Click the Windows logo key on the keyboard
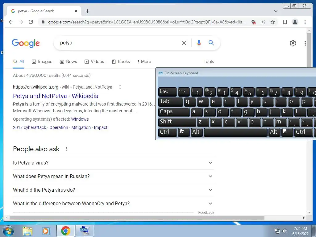 (183, 132)
